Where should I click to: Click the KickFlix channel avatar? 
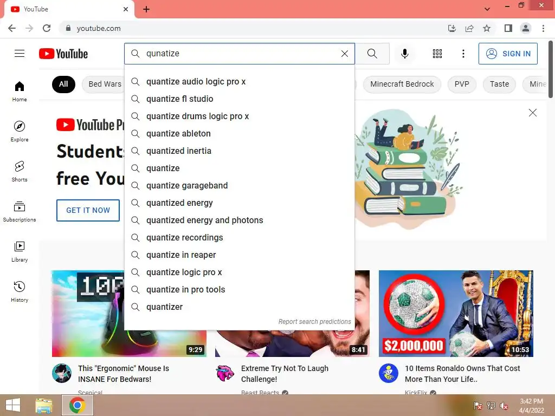click(388, 373)
